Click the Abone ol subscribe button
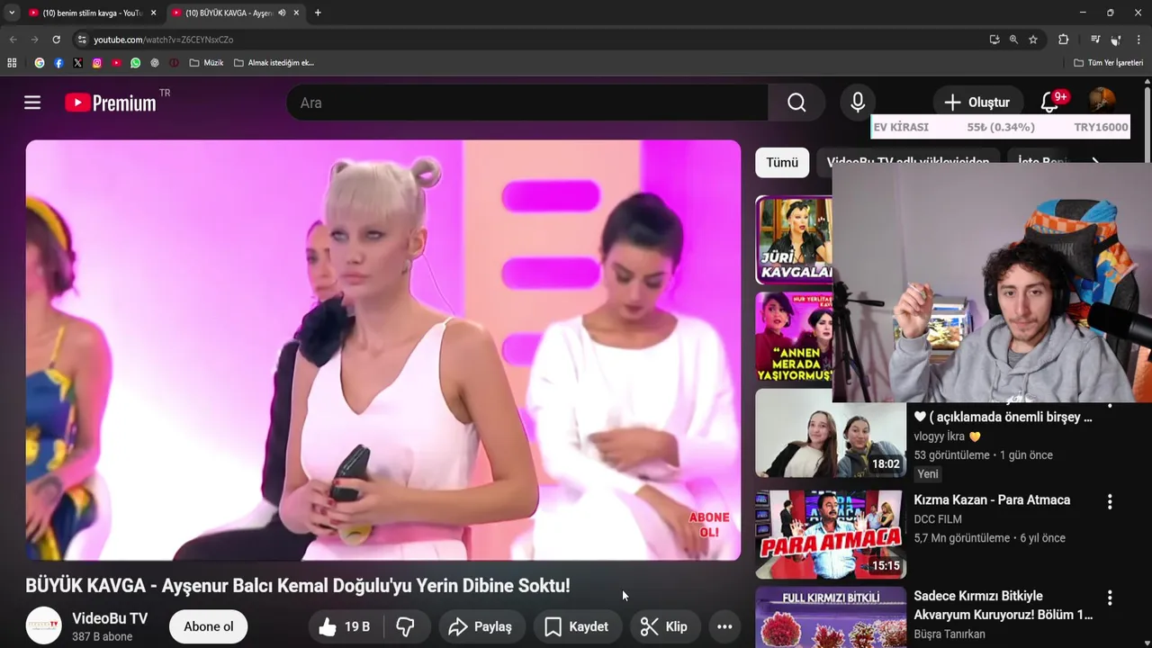Screen dimensions: 1152x648 pyautogui.click(x=209, y=626)
